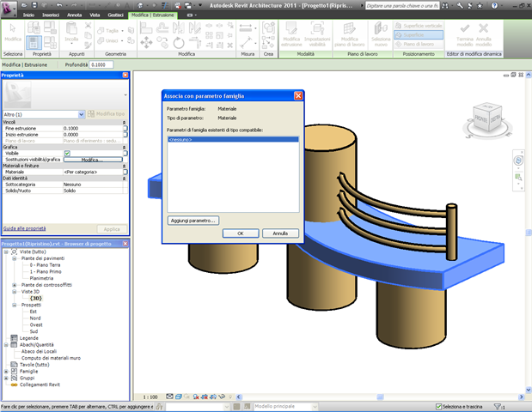Switch to the Vista ribbon tab
The image size is (532, 412).
[x=95, y=15]
